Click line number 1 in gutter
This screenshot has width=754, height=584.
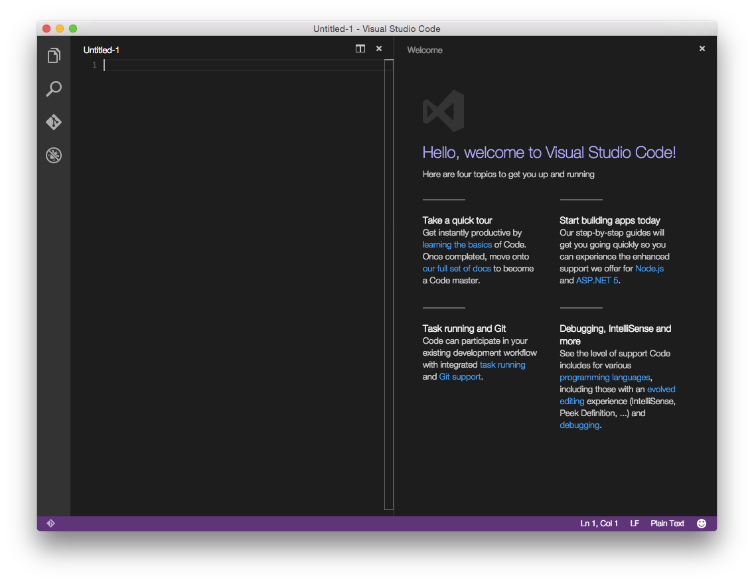(x=94, y=65)
